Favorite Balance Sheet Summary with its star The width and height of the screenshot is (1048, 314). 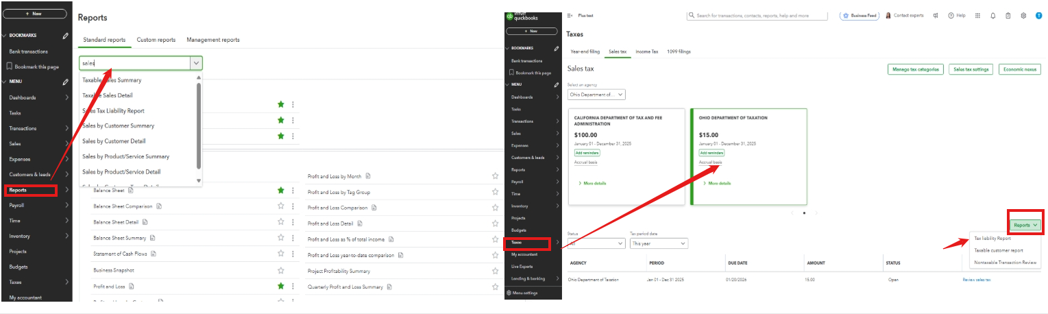click(x=280, y=238)
